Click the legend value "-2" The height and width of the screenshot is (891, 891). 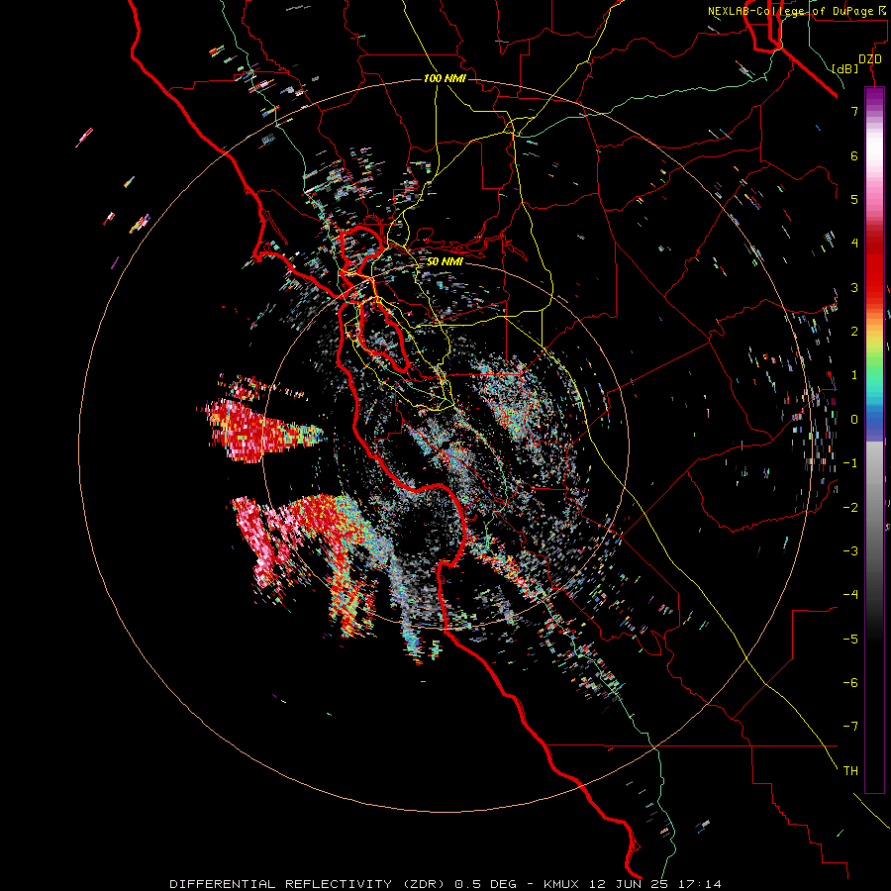(x=850, y=507)
